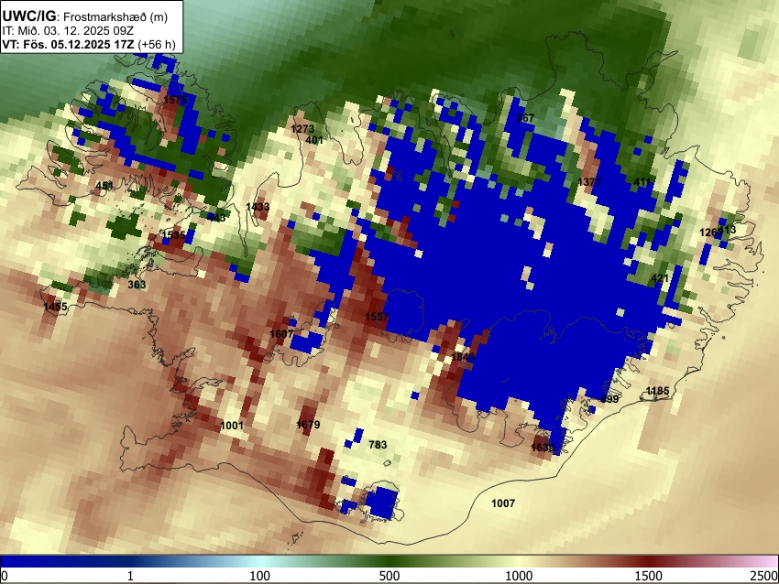
Task: Click the 'UWC/IG: Frostmarkshæð (m)' title text
Action: point(85,16)
